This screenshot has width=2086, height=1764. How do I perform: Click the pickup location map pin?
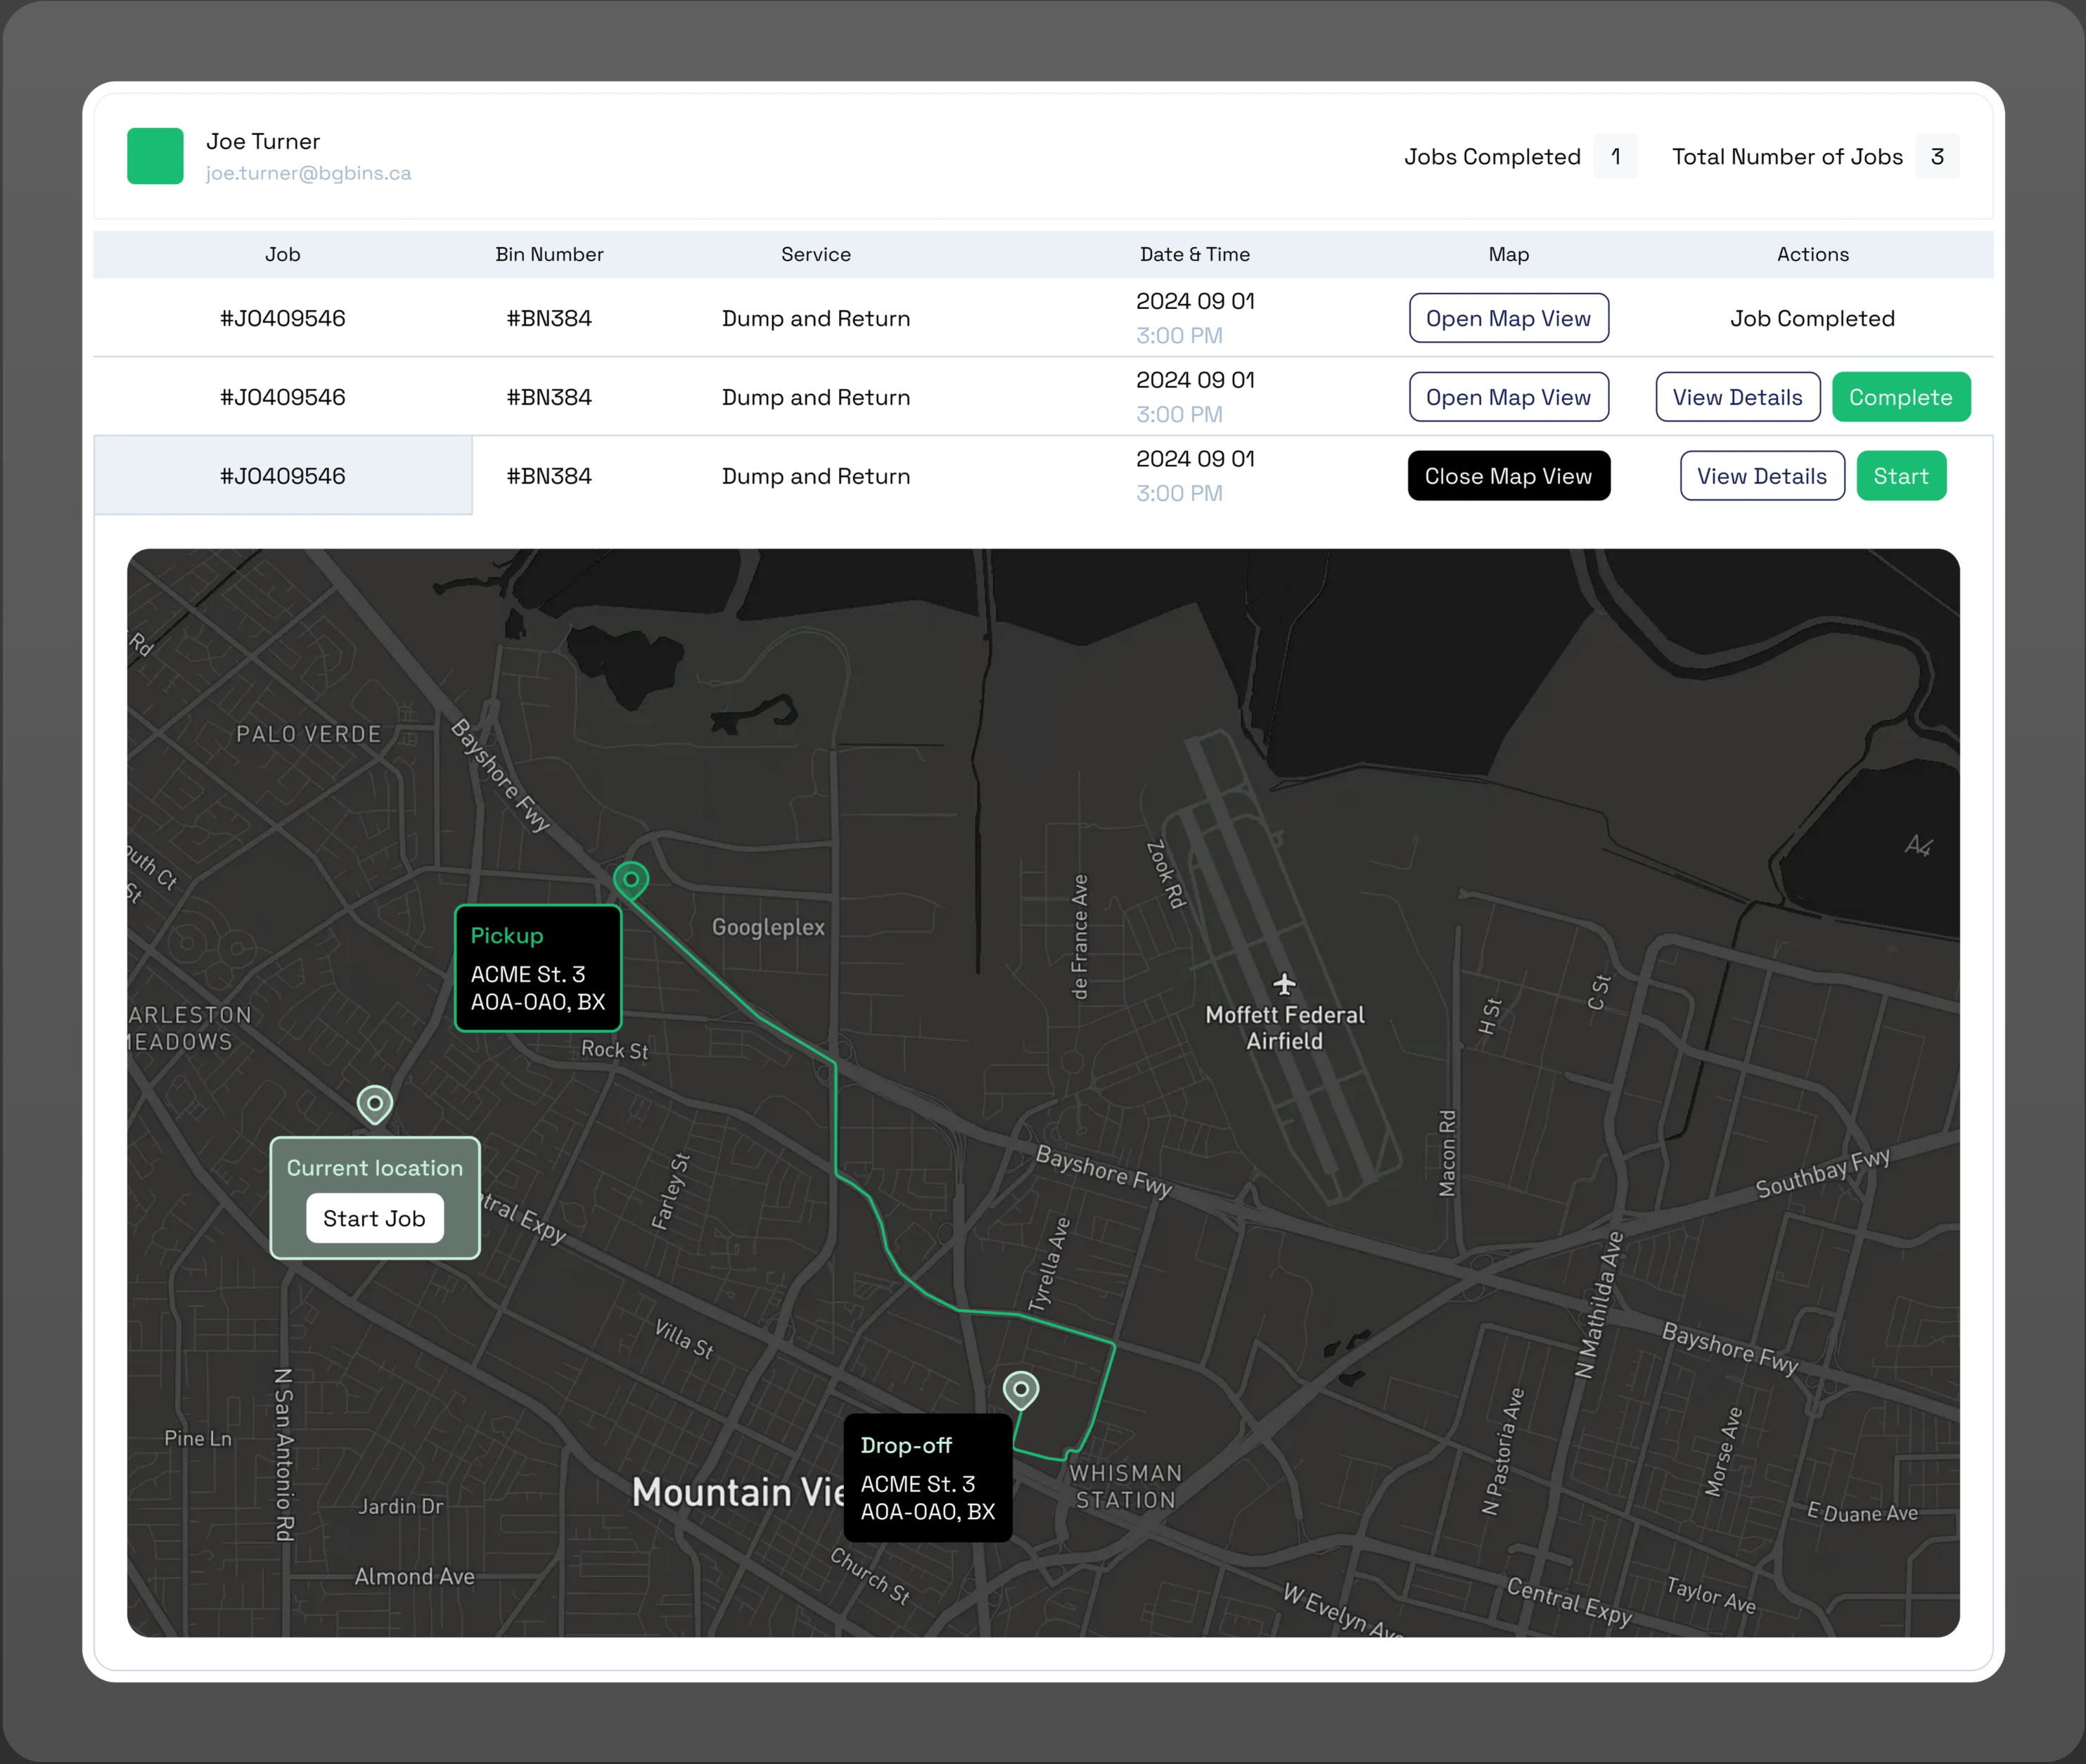[631, 880]
